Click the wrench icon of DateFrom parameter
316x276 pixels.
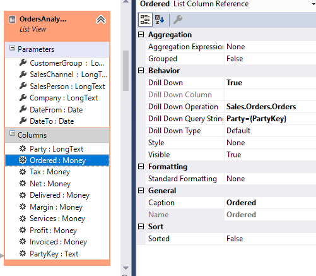click(x=23, y=109)
